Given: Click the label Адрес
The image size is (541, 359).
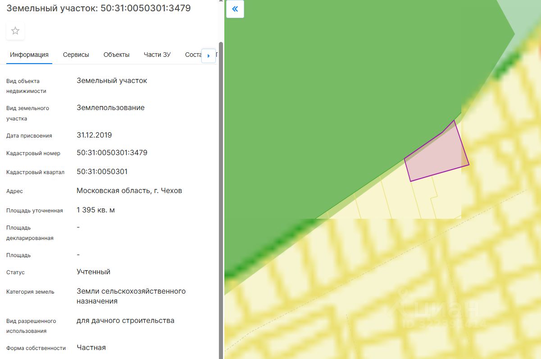Looking at the screenshot, I should tap(14, 191).
